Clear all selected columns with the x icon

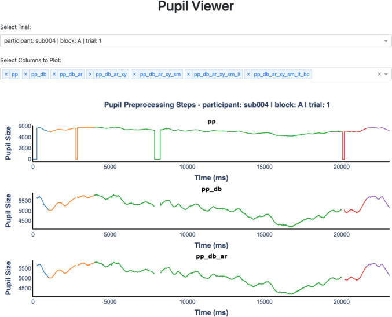(x=379, y=74)
